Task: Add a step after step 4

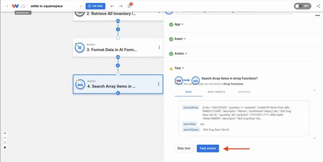Action: coord(118,93)
